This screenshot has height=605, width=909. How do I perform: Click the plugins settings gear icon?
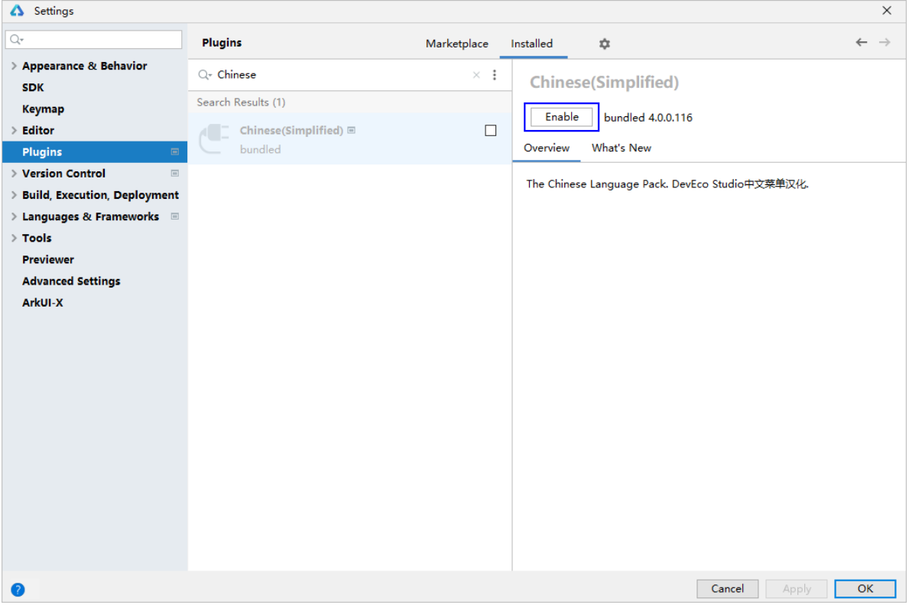(604, 44)
